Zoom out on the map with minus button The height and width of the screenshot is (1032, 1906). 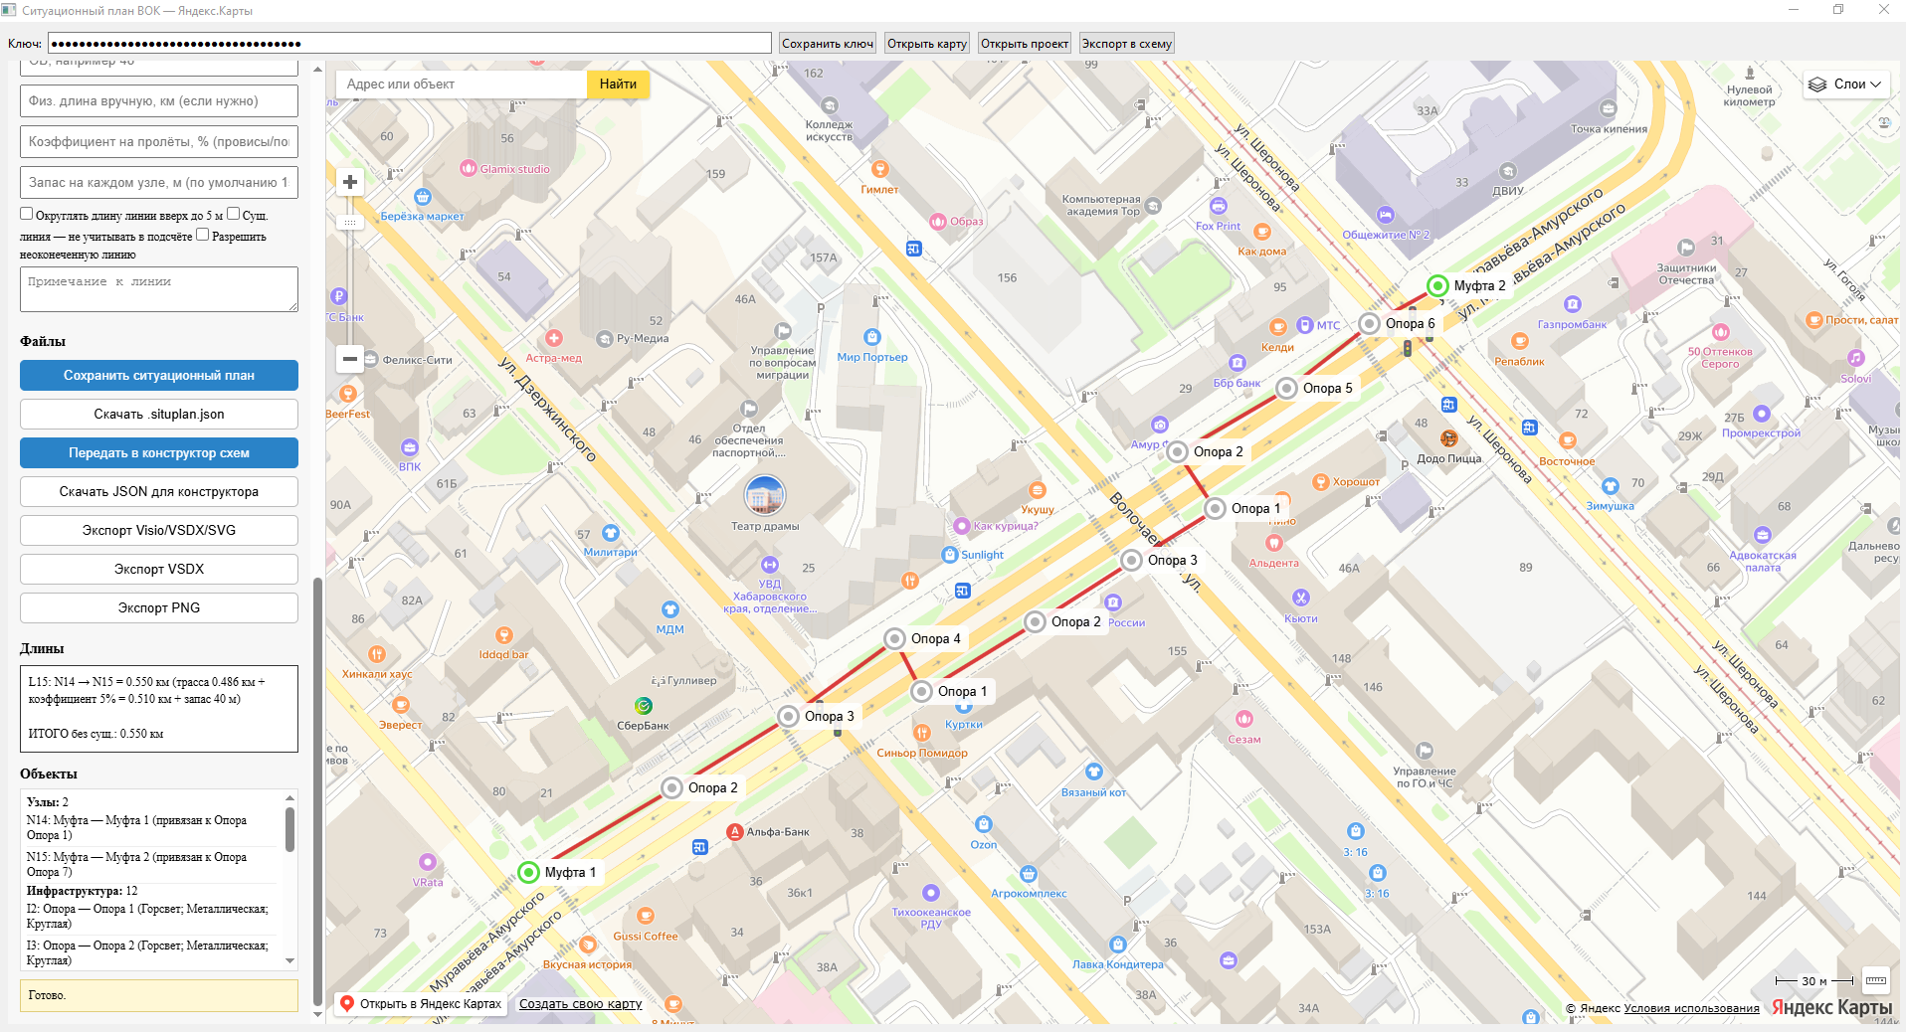click(x=350, y=359)
